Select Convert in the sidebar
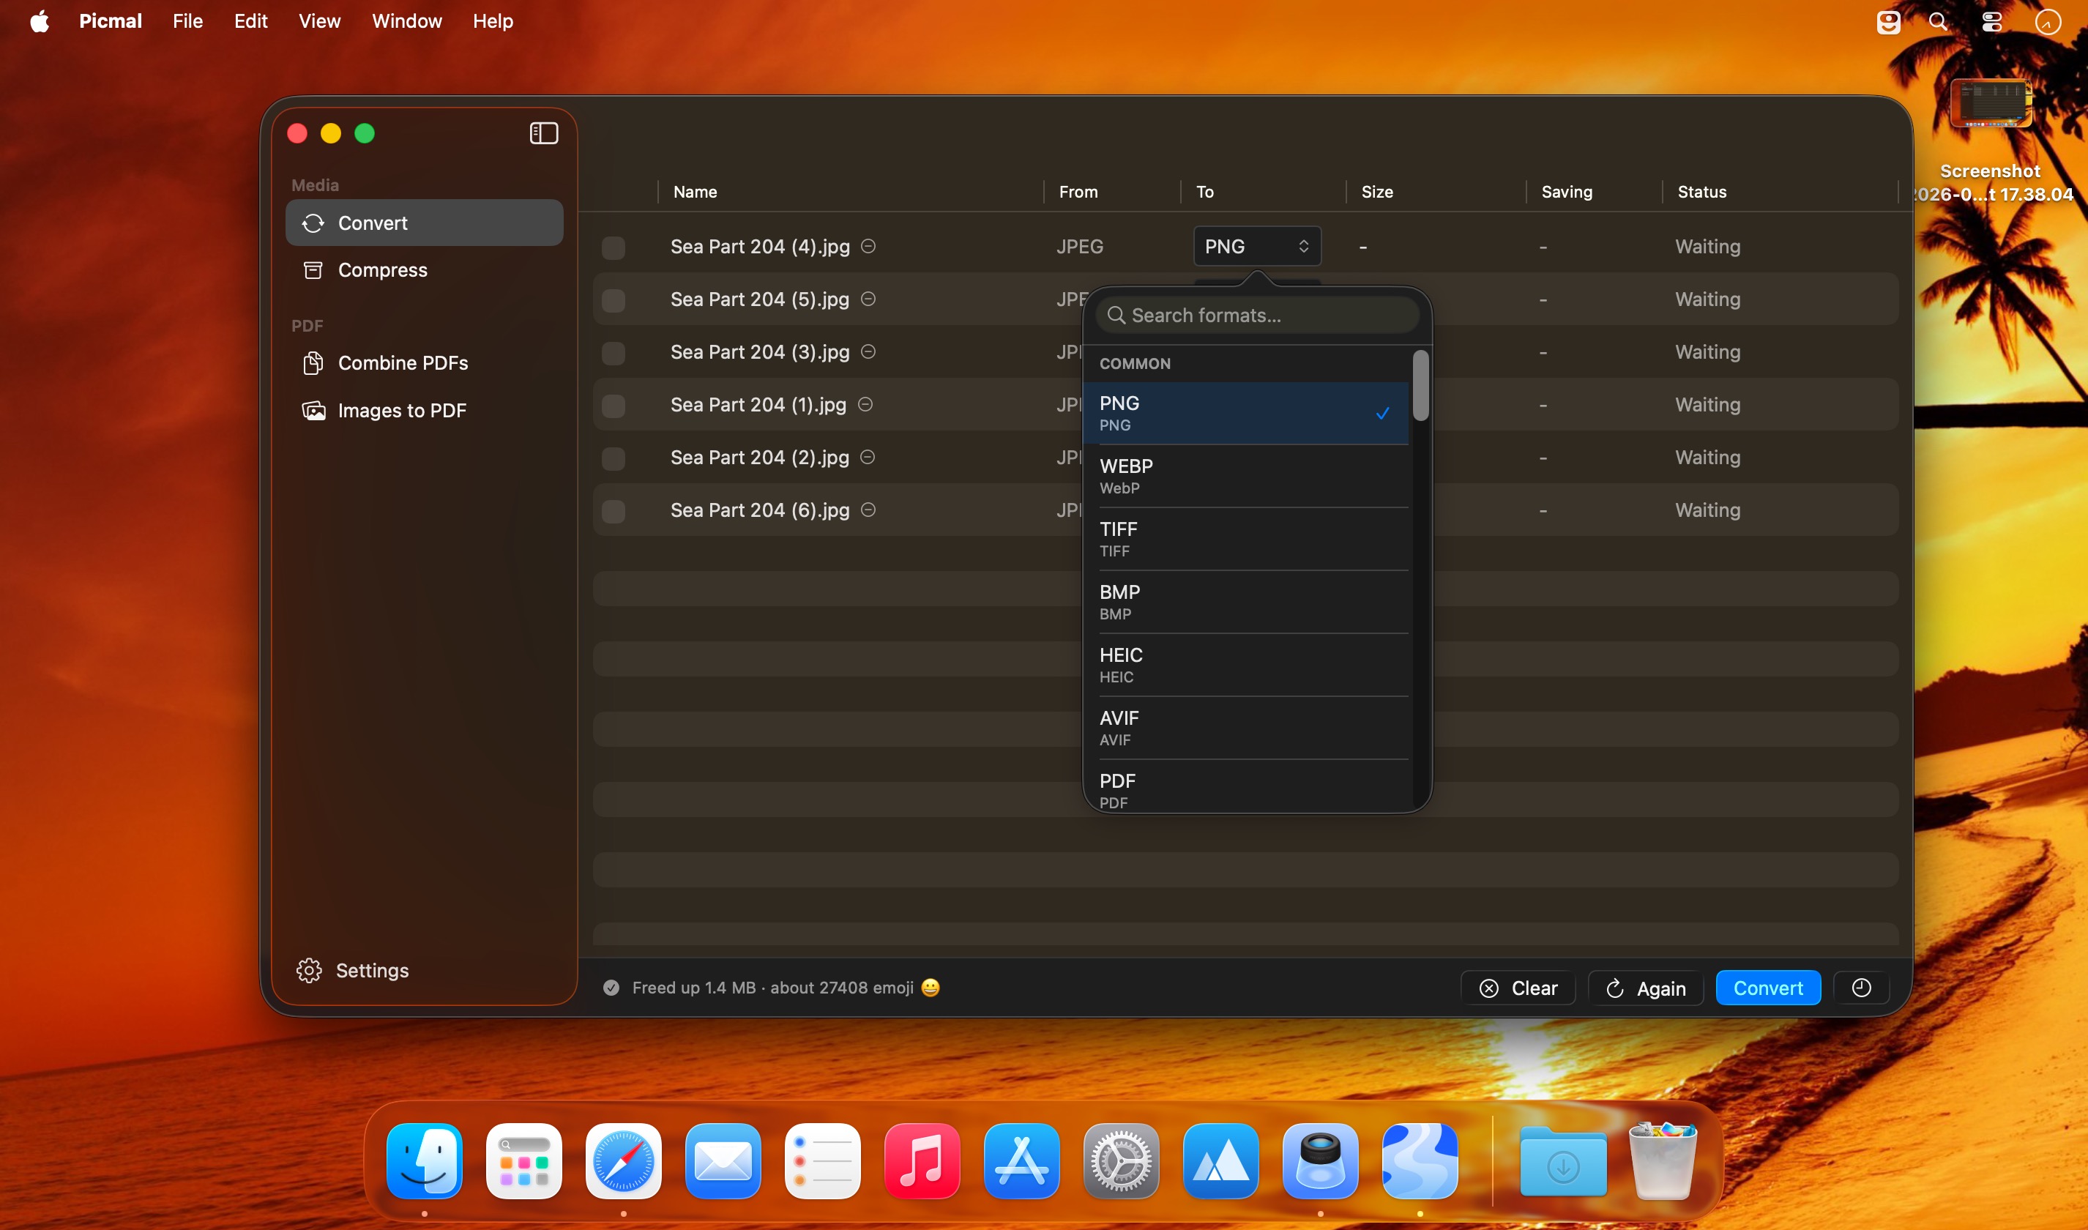The height and width of the screenshot is (1230, 2088). coord(424,223)
